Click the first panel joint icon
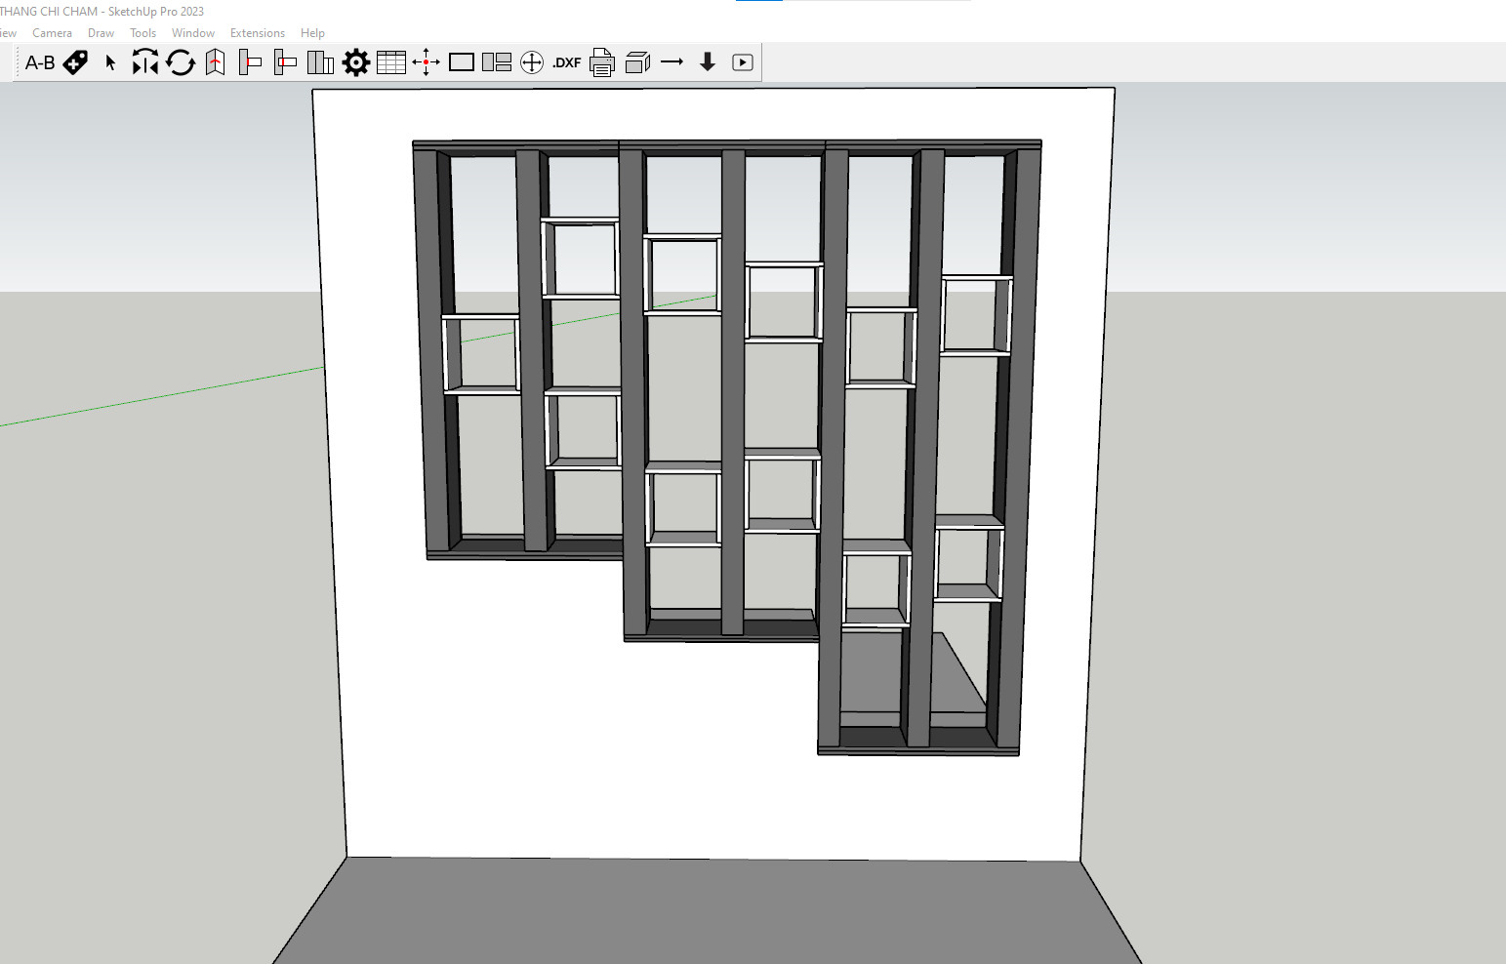The width and height of the screenshot is (1506, 964). (251, 62)
